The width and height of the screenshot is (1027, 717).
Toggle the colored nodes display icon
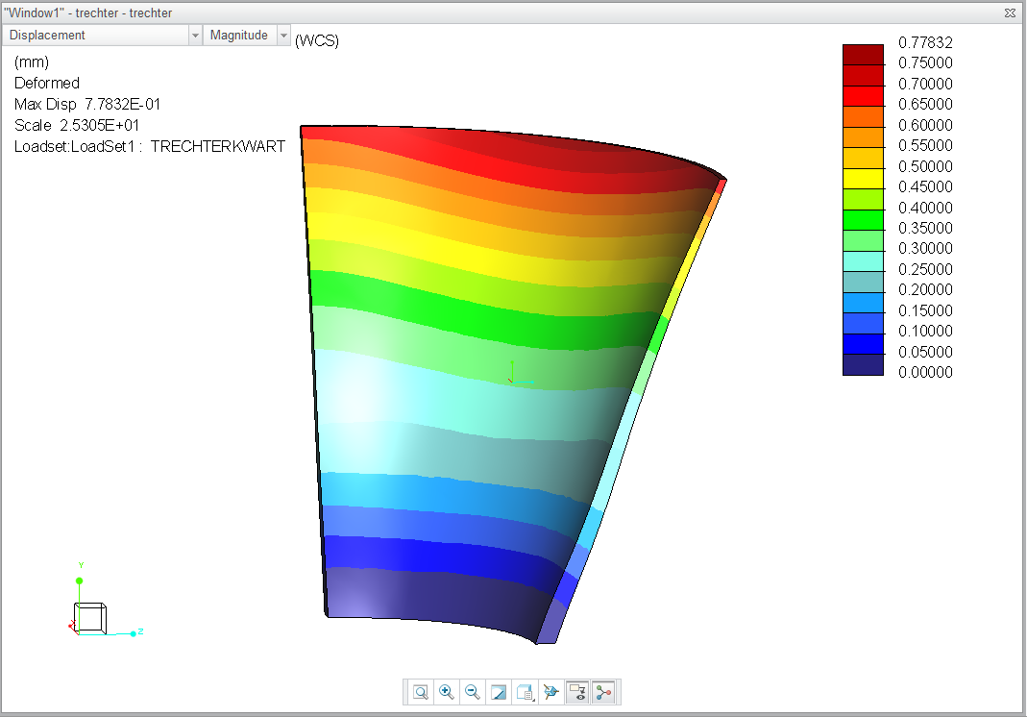coord(604,692)
